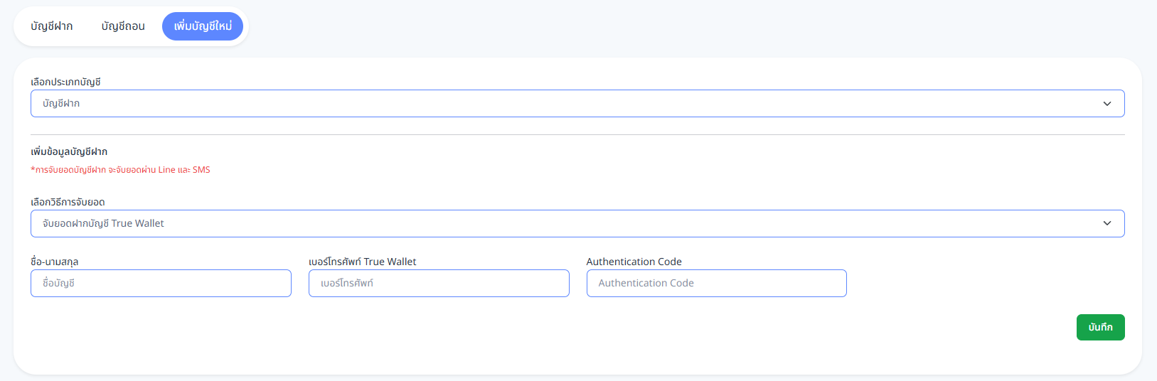Click the Authentication Code label text
Viewport: 1157px width, 381px height.
pos(634,262)
